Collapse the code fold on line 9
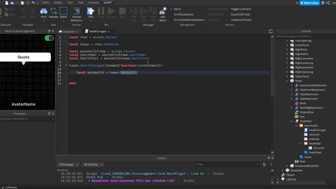The width and height of the screenshot is (336, 189). (66, 65)
